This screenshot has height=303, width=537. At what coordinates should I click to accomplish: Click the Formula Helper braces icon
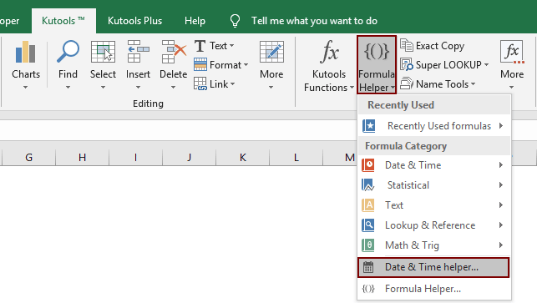(377, 52)
